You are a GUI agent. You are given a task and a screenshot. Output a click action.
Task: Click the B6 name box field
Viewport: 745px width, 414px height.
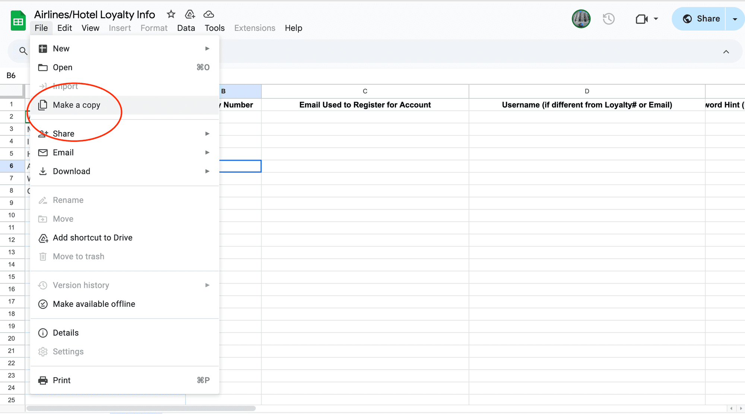click(x=11, y=76)
